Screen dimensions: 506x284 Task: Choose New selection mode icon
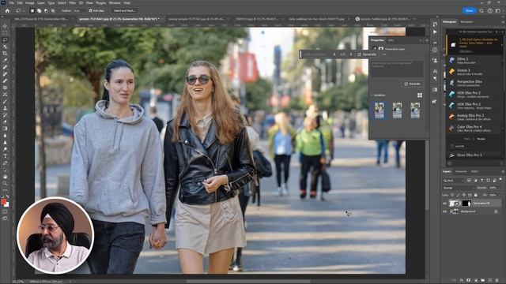pyautogui.click(x=32, y=10)
